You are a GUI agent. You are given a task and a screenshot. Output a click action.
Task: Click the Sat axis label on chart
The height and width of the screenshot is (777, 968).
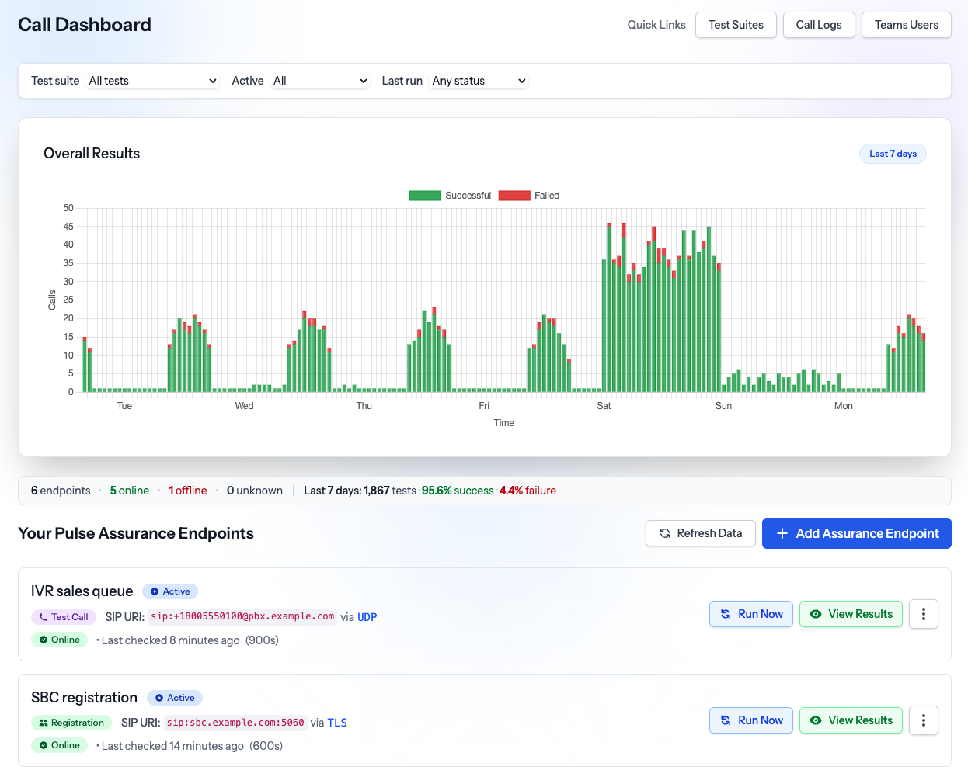(604, 406)
